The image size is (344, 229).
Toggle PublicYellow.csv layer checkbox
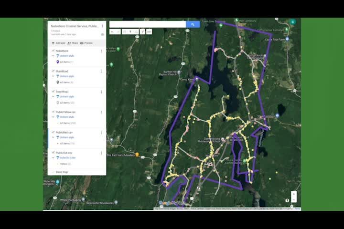pos(53,112)
